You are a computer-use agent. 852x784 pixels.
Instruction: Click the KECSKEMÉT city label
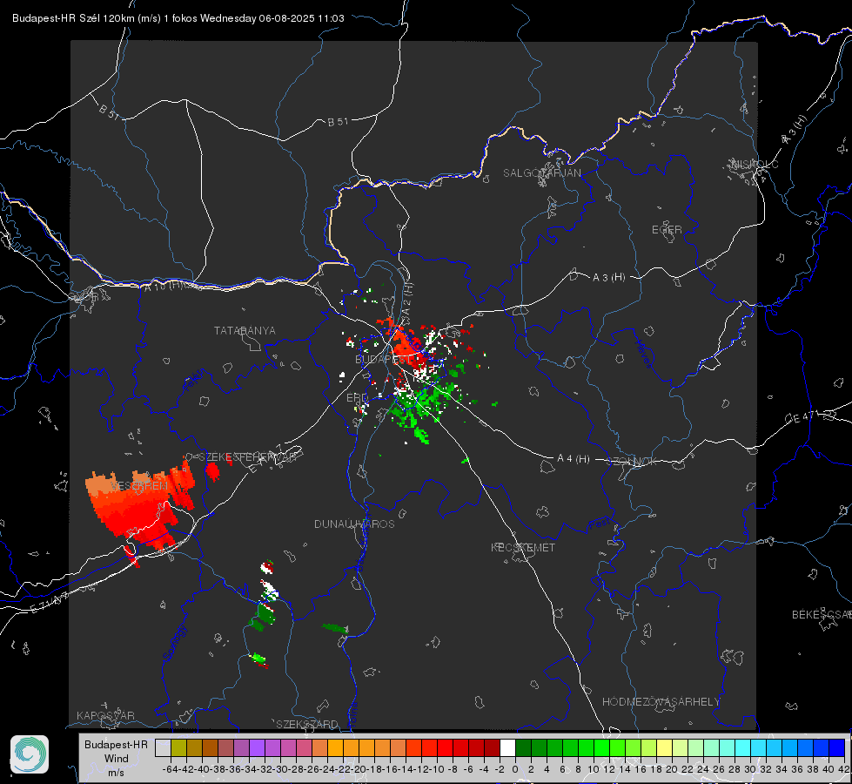(523, 547)
